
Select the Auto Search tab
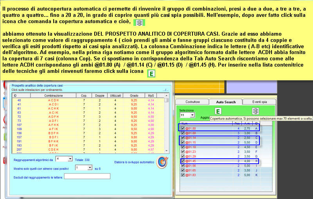(226, 102)
